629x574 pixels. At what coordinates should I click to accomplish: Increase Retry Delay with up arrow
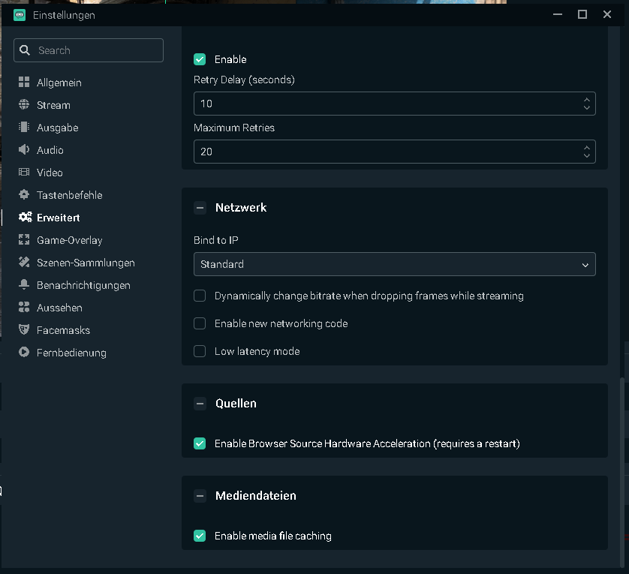click(x=586, y=99)
